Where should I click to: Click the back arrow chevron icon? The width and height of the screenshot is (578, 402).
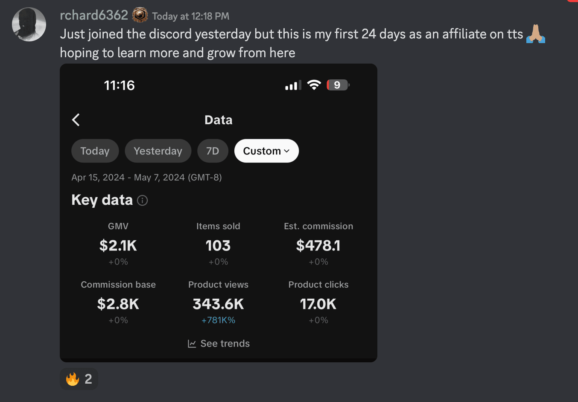coord(76,120)
